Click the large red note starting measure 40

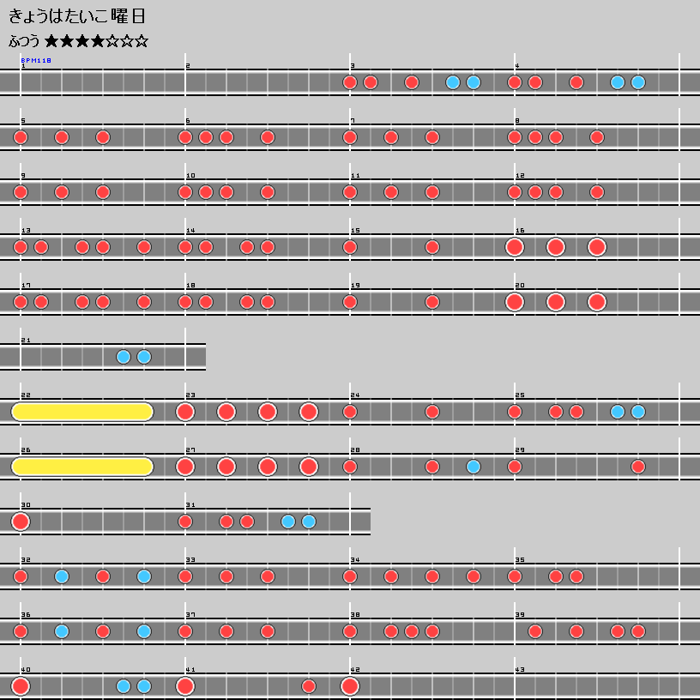21,686
